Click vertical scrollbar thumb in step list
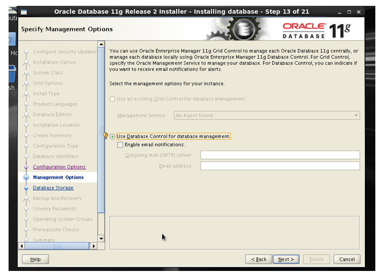383x280 pixels. coord(101,130)
